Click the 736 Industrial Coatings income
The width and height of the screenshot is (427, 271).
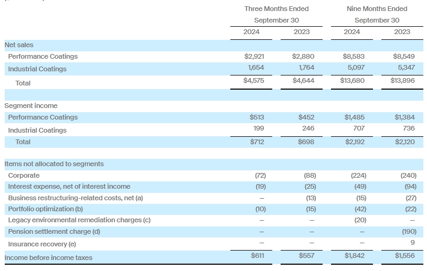409,128
